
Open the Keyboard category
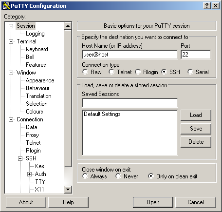click(x=37, y=49)
